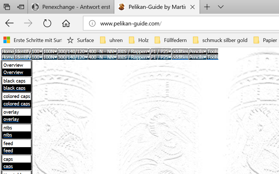The width and height of the screenshot is (279, 174).
Task: Show site information for pelikan-guide.com
Action: click(92, 23)
